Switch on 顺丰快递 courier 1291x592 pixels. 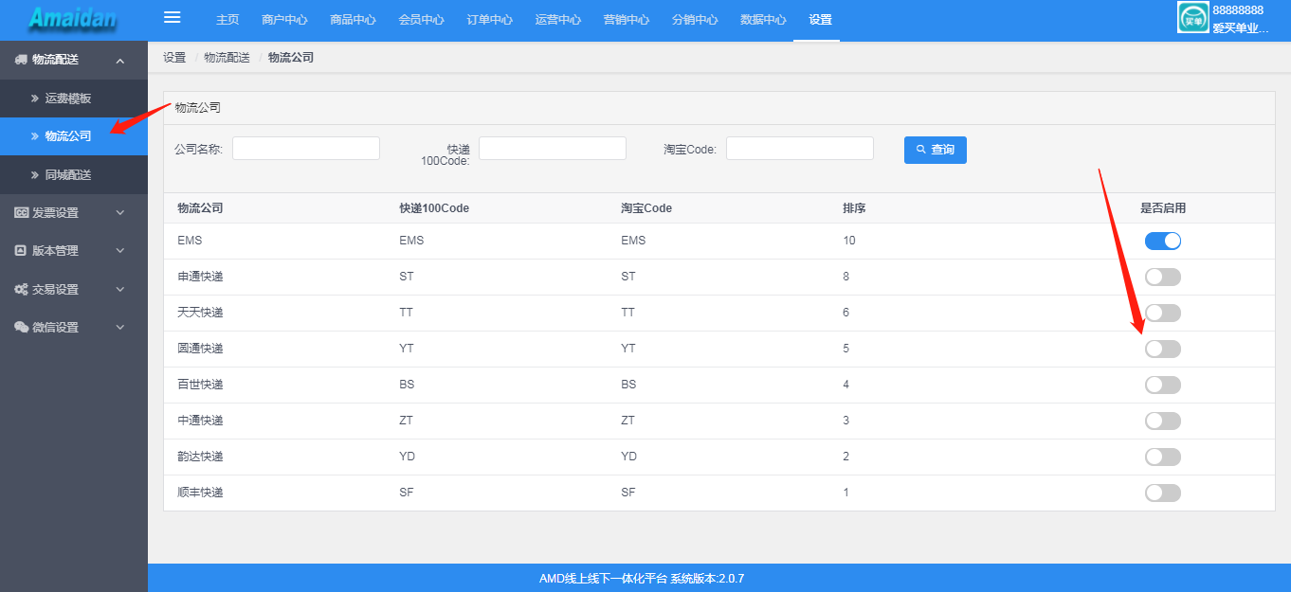point(1163,493)
